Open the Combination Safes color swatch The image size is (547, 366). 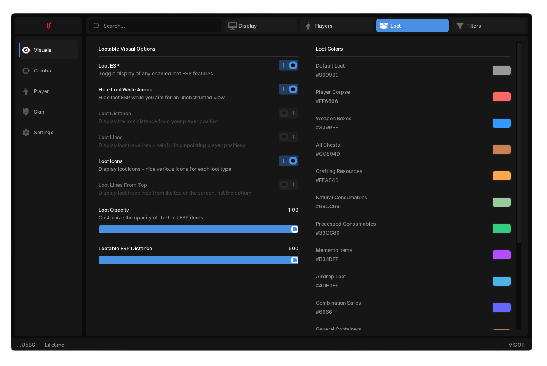pyautogui.click(x=502, y=308)
